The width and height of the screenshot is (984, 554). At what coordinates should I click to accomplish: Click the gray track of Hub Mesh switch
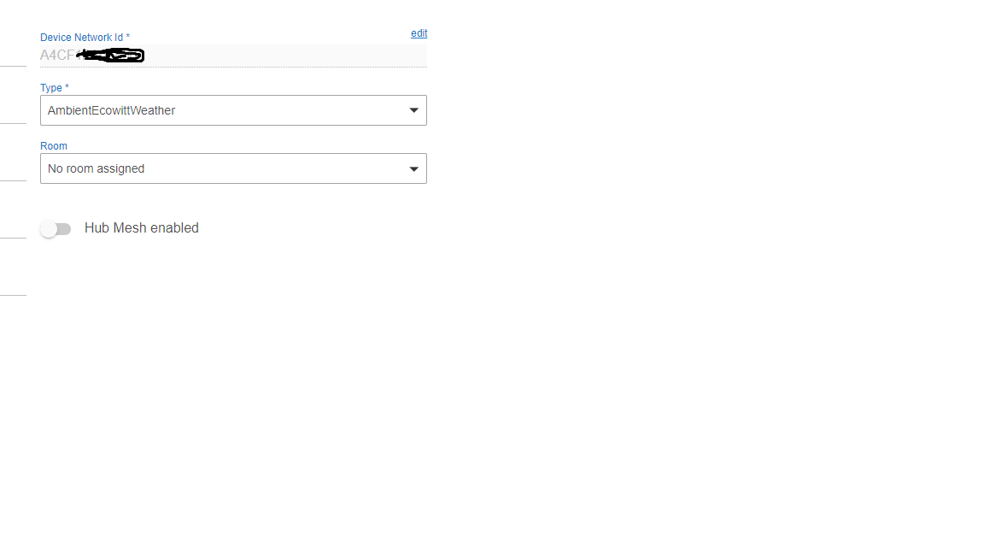pyautogui.click(x=65, y=229)
